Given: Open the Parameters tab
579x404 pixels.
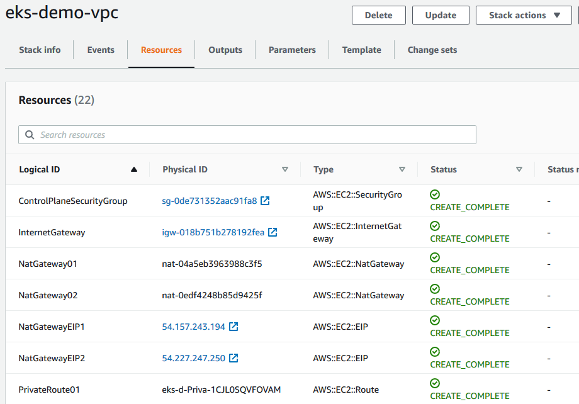Looking at the screenshot, I should point(292,50).
